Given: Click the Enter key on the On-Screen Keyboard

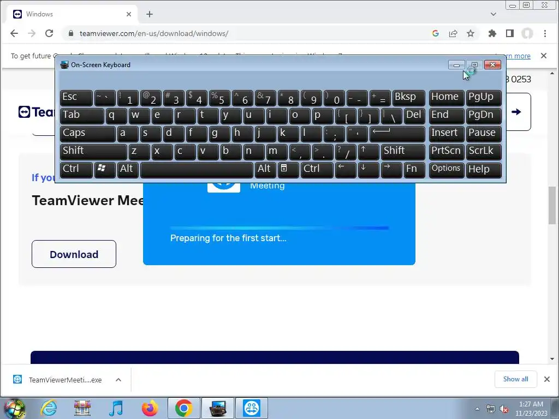Looking at the screenshot, I should 397,134.
